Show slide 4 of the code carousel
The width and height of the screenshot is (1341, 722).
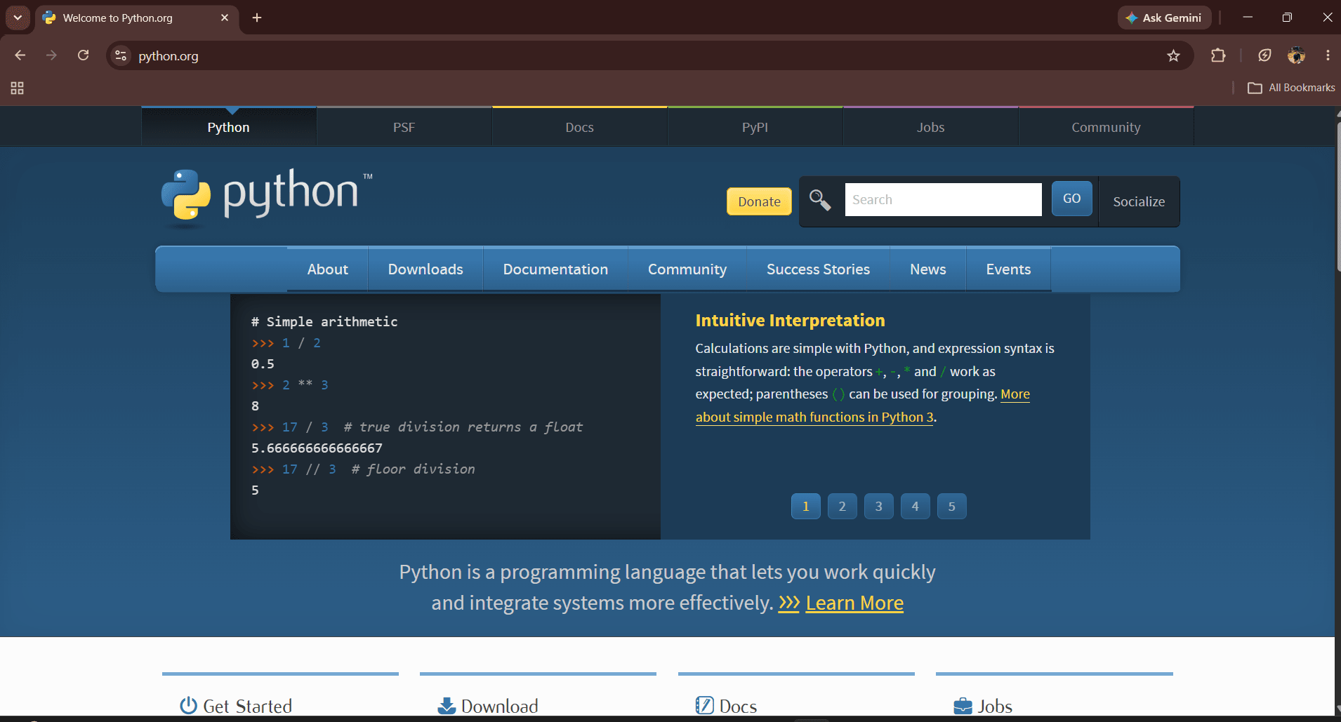[x=916, y=506]
